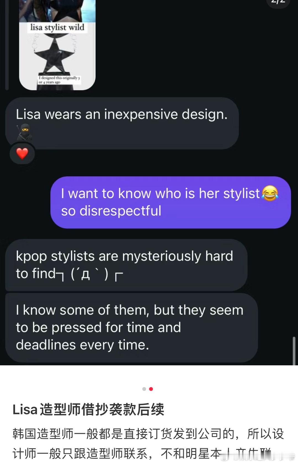This screenshot has height=464, width=298.
Task: Select the red active carousel page dot
Action: (151, 389)
